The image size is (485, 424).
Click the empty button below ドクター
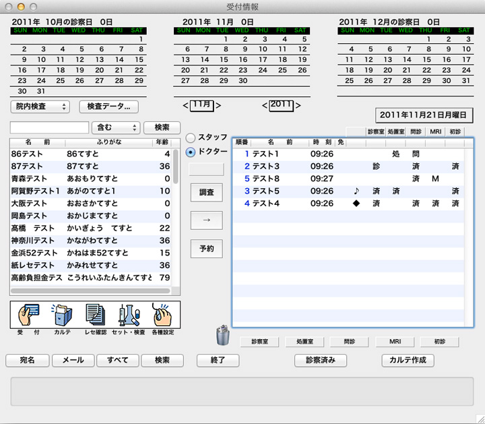tap(206, 170)
